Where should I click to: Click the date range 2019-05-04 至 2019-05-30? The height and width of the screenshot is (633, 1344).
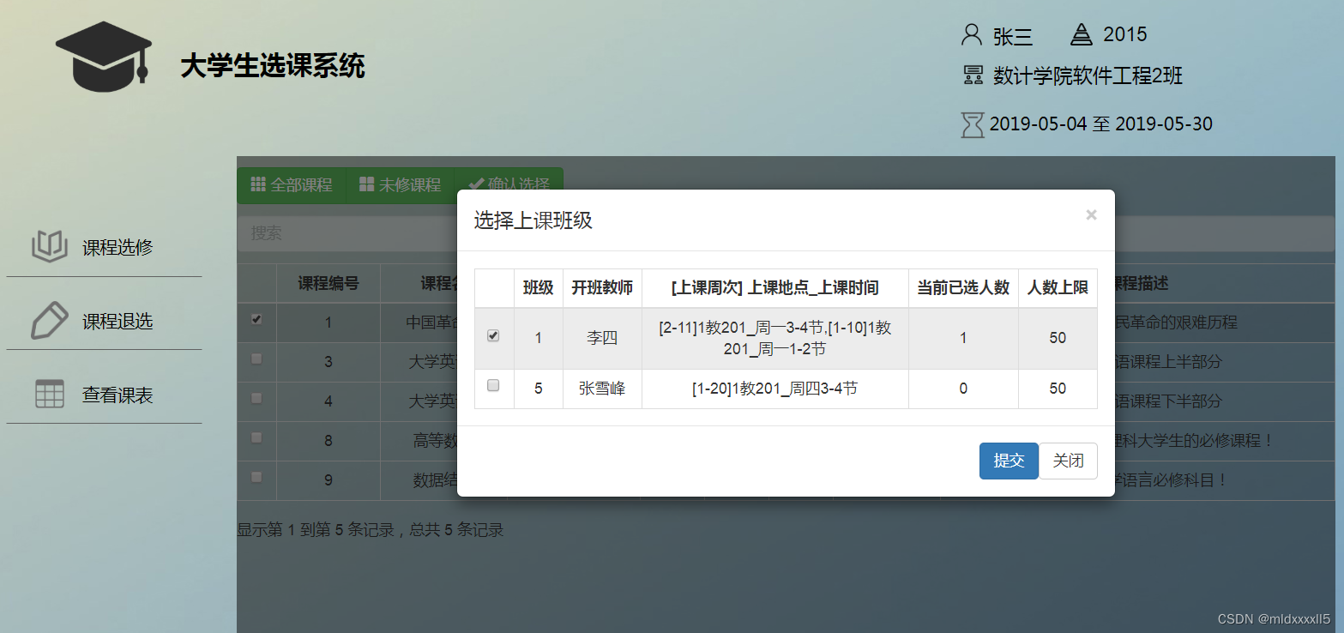[x=1101, y=124]
